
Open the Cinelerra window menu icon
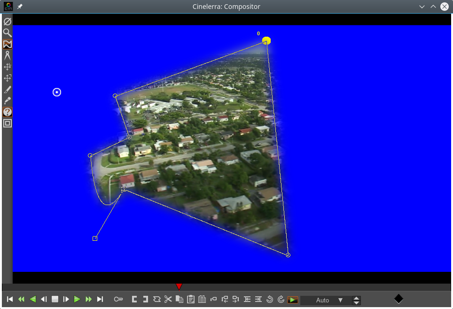(x=8, y=7)
